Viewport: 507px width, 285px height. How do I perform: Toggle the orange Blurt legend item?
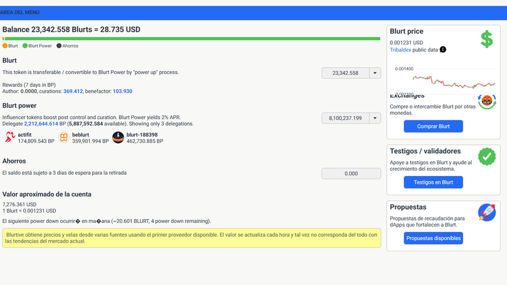point(11,46)
